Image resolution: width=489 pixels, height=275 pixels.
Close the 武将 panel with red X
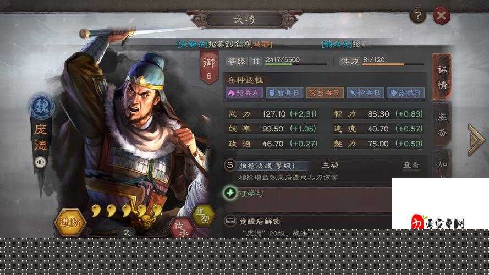(441, 15)
